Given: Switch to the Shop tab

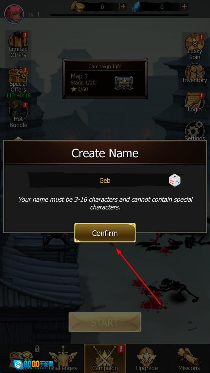Looking at the screenshot, I should 21,358.
